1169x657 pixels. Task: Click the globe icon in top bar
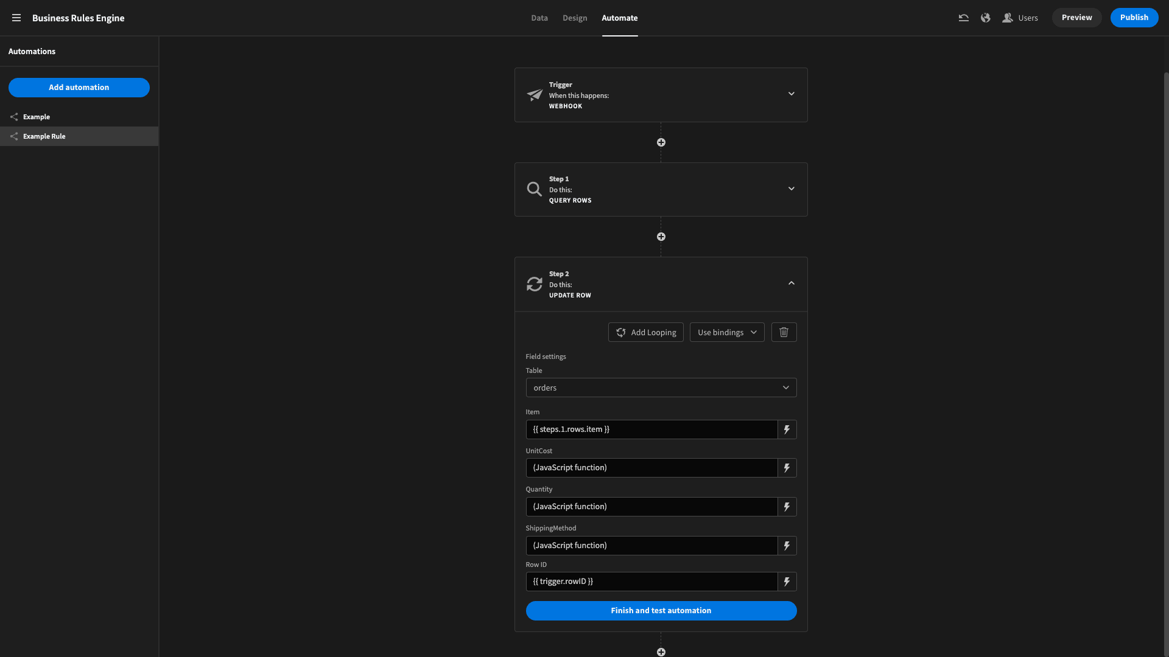(985, 18)
